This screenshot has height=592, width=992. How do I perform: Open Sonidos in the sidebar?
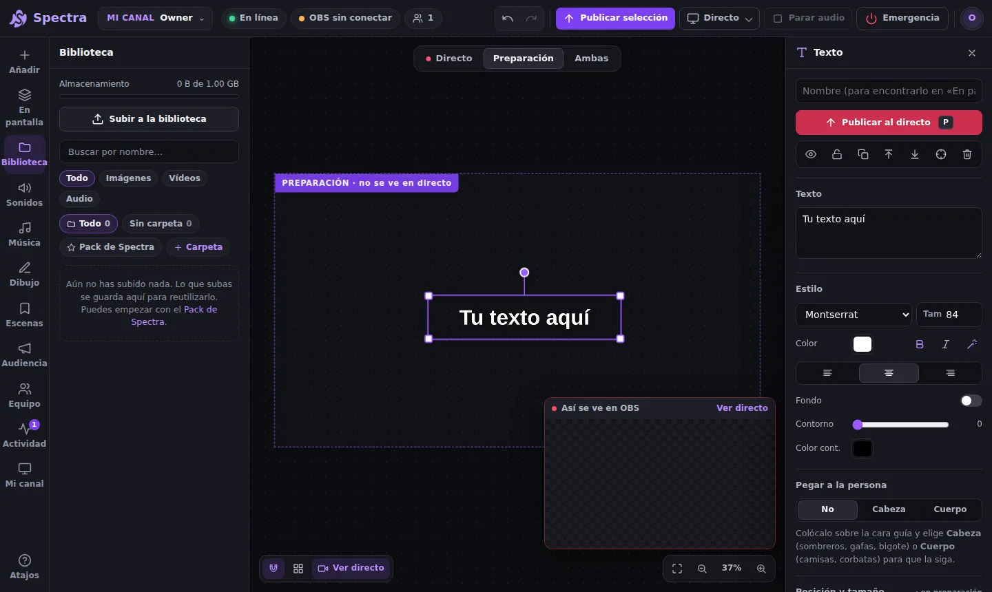(24, 195)
